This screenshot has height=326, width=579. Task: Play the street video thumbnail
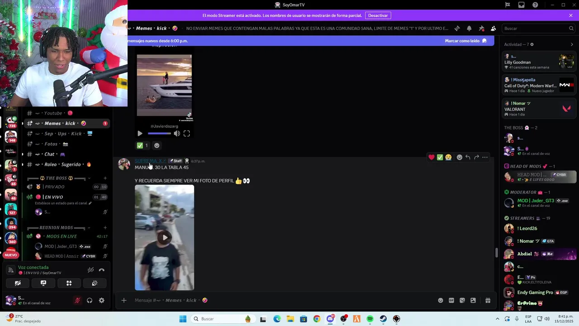click(x=165, y=237)
